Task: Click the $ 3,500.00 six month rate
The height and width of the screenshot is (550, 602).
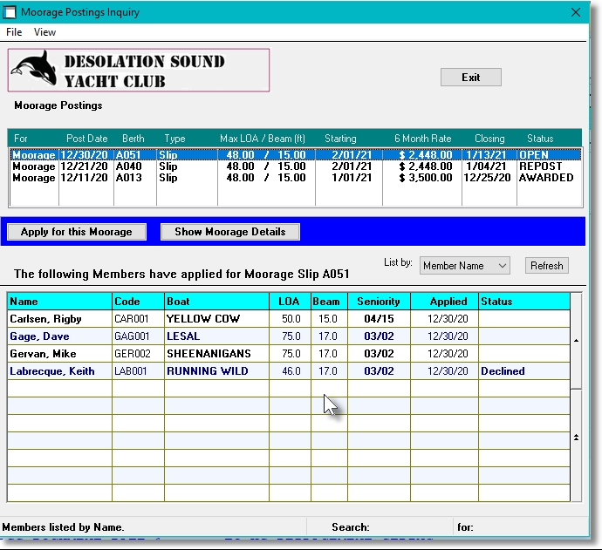Action: [x=426, y=178]
